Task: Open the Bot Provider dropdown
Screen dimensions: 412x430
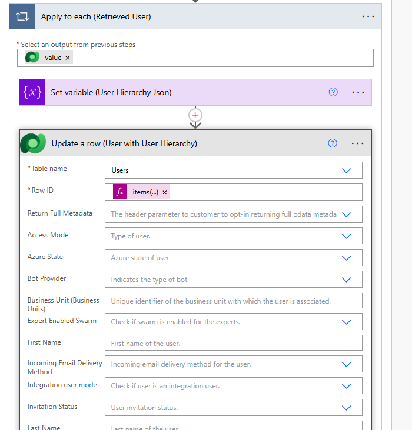Action: click(346, 280)
